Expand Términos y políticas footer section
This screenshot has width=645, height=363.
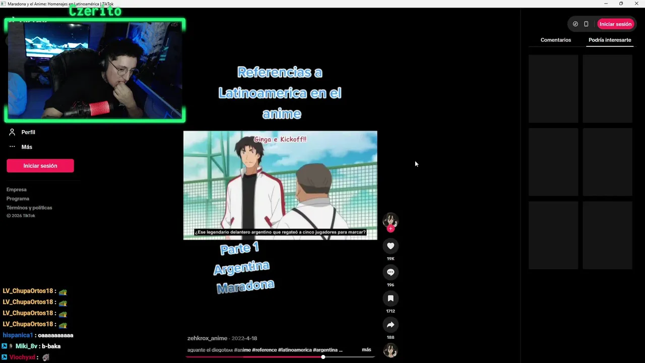click(29, 208)
